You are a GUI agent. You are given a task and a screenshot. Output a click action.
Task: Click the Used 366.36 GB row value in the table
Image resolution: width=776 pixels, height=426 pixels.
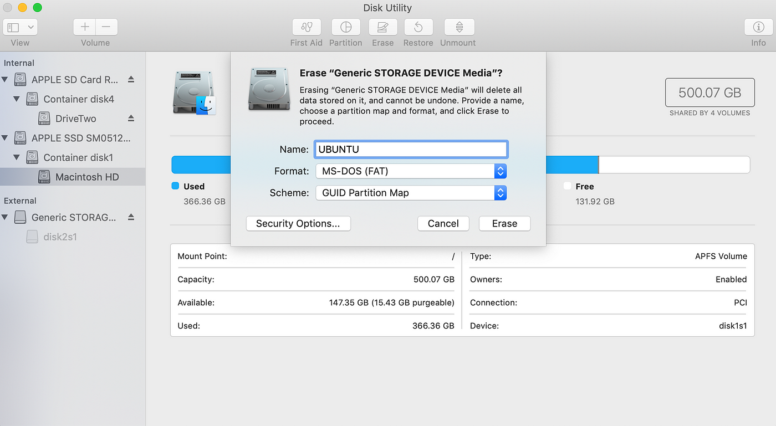433,326
